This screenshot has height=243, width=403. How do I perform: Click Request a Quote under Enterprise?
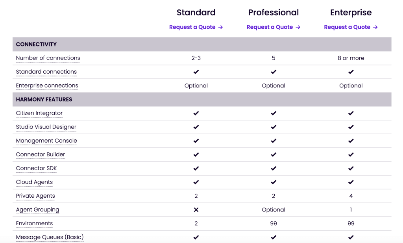(351, 27)
